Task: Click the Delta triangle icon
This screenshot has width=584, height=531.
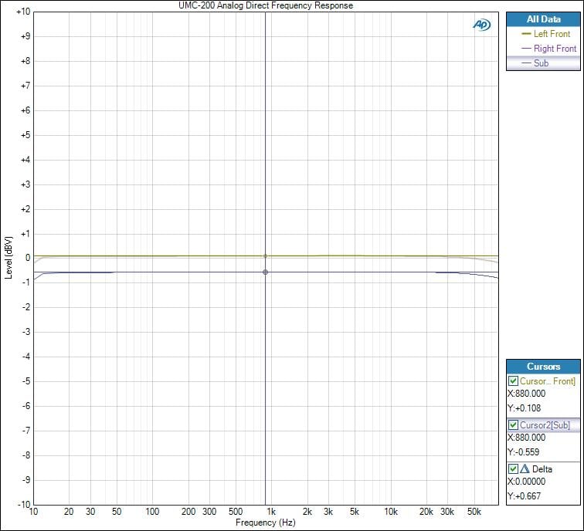Action: pos(525,468)
